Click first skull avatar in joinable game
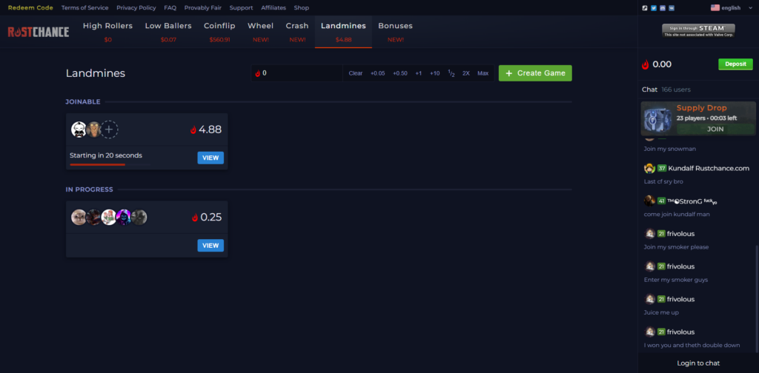This screenshot has height=373, width=759. [x=79, y=130]
